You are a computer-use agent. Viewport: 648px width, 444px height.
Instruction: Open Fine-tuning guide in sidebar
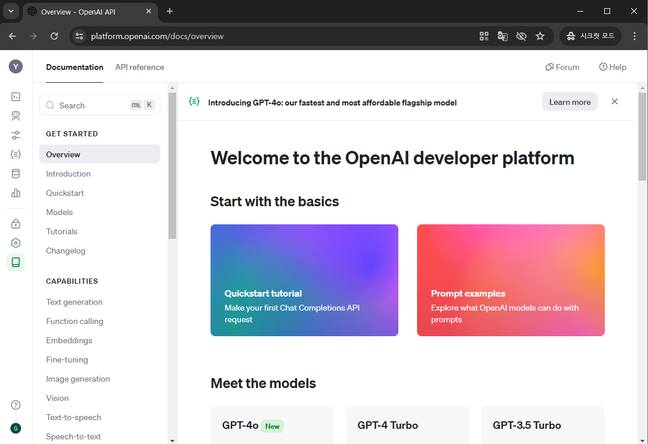(x=67, y=360)
